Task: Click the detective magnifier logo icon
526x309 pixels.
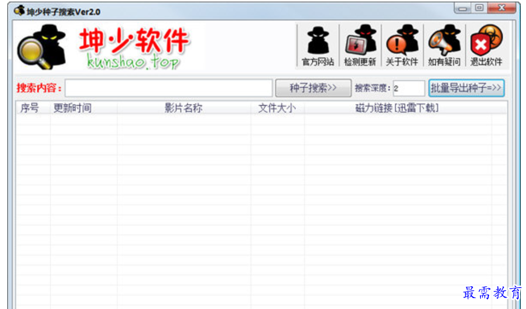Action: click(x=41, y=47)
